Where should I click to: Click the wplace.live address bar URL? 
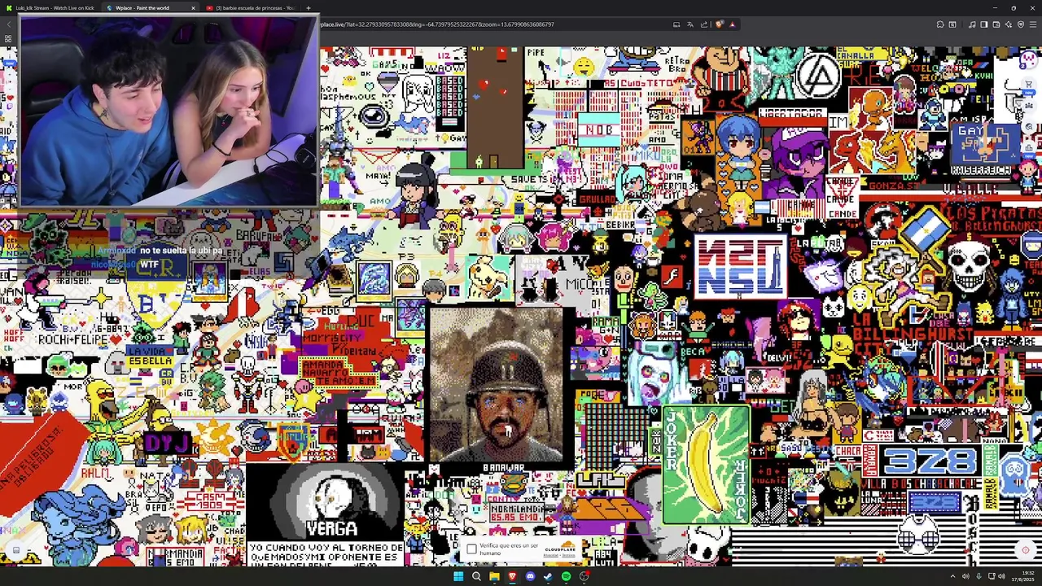pyautogui.click(x=437, y=24)
